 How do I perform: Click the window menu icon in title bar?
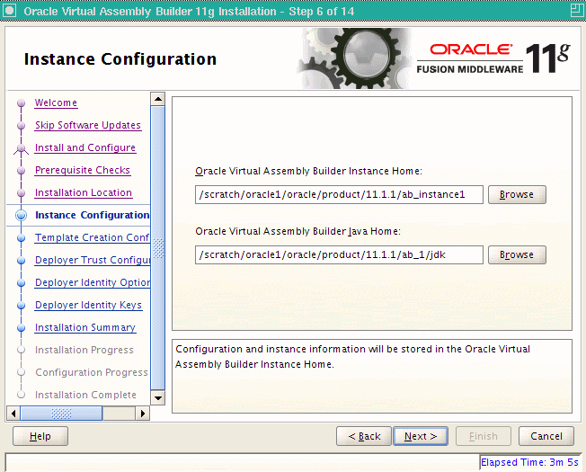pos(9,11)
